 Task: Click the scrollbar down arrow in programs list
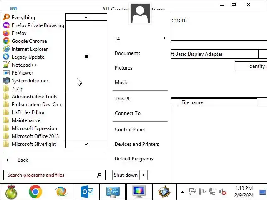86,144
